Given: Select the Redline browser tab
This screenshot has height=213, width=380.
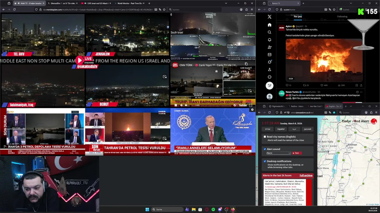Looking at the screenshot, I should coord(295,106).
